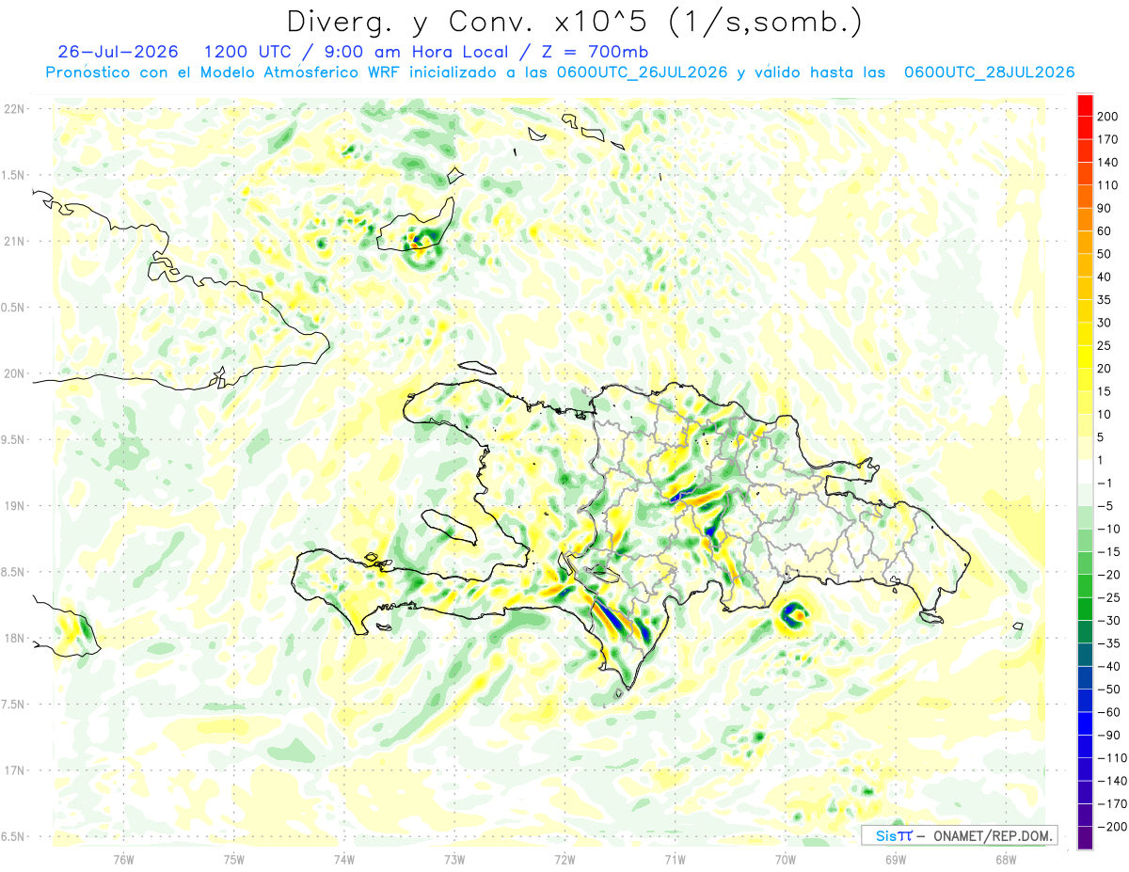Viewport: 1129px width, 872px height.
Task: Click the longitude label '71W'
Action: pos(675,858)
